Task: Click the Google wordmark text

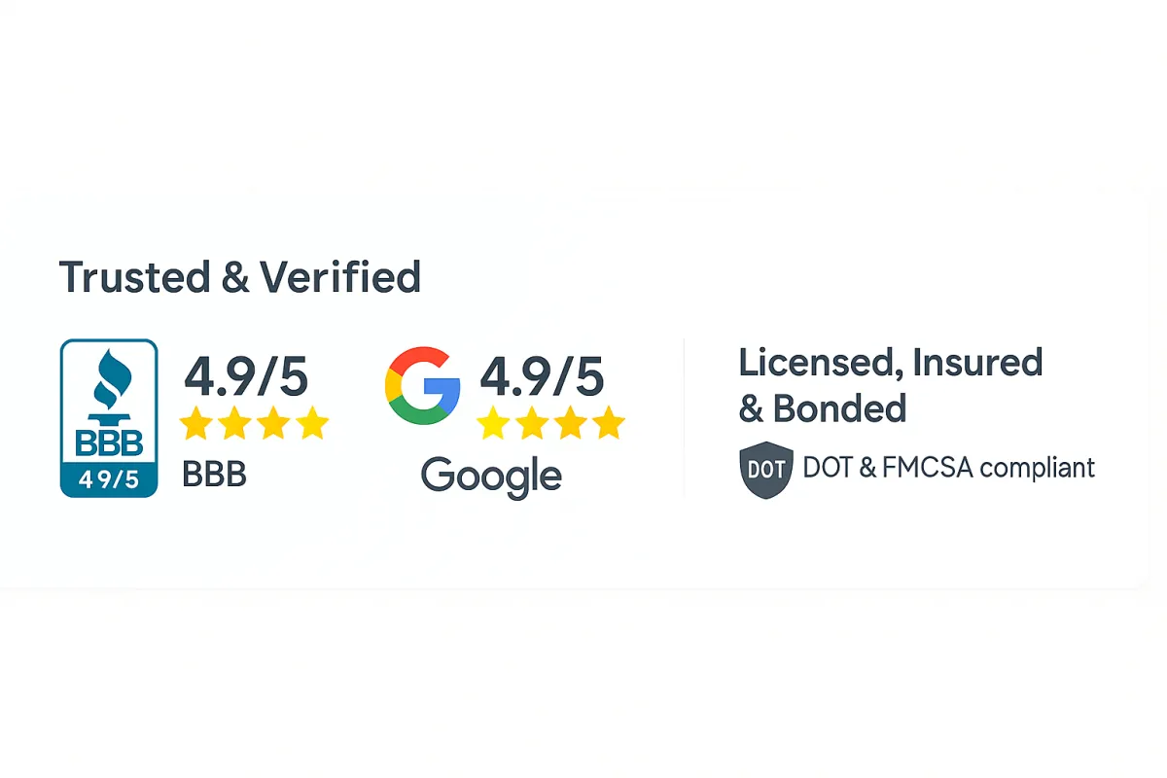Action: [x=491, y=477]
